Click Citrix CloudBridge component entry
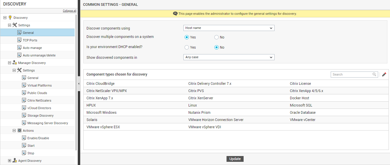 click(100, 84)
